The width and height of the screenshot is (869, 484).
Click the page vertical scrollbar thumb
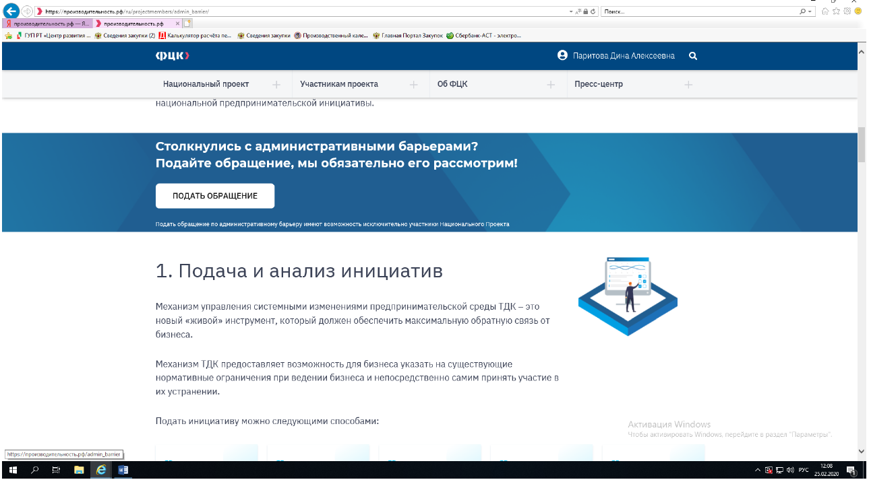pos(862,144)
